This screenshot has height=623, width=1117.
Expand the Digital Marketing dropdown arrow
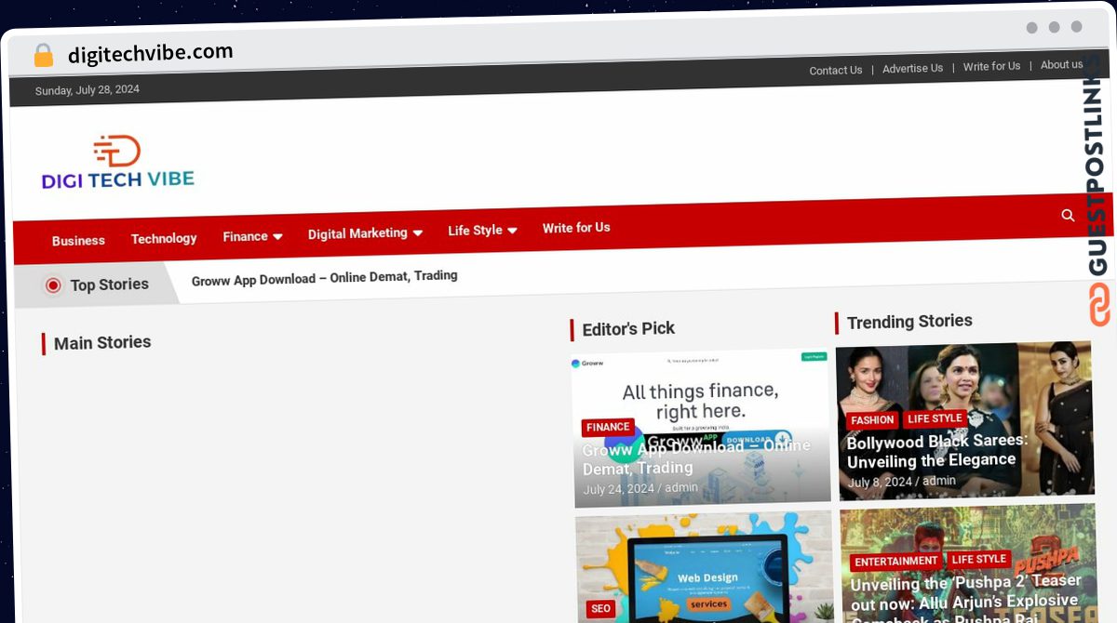417,232
